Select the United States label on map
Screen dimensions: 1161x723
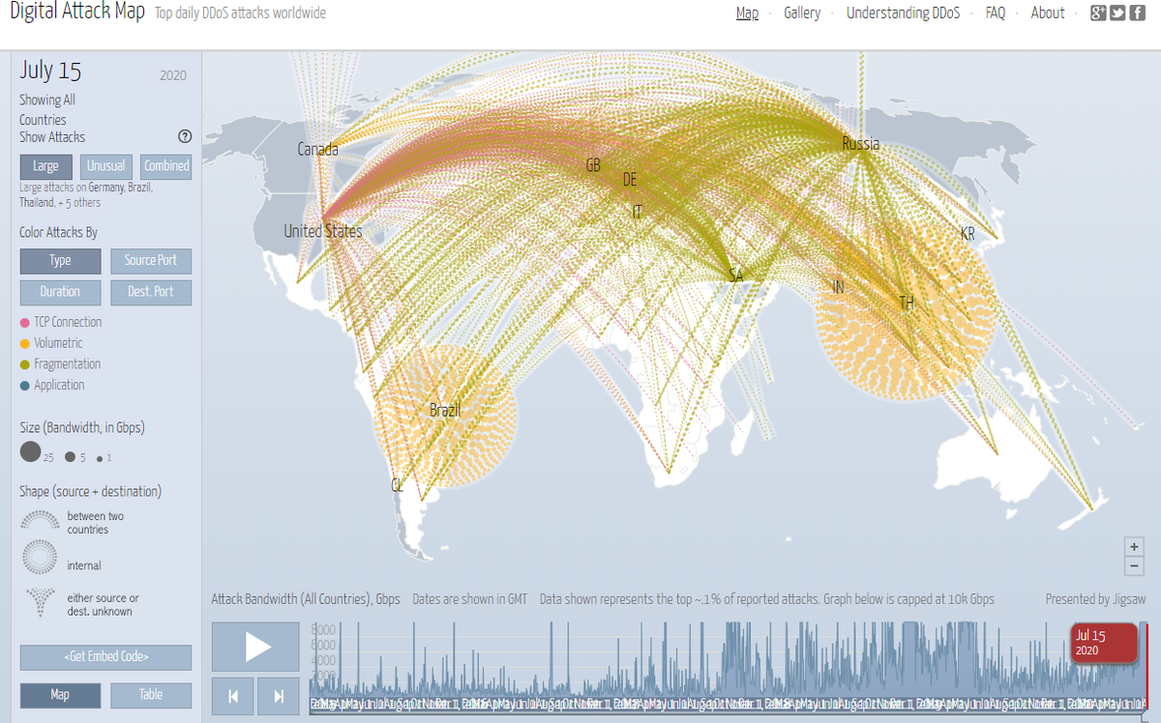323,232
